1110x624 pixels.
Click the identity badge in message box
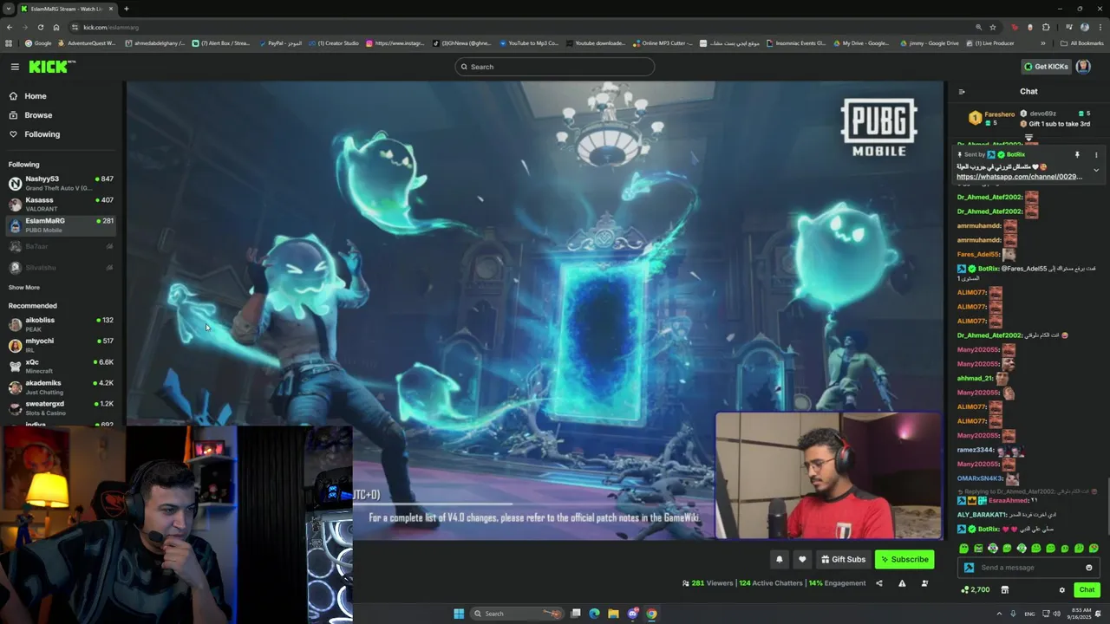pos(970,568)
